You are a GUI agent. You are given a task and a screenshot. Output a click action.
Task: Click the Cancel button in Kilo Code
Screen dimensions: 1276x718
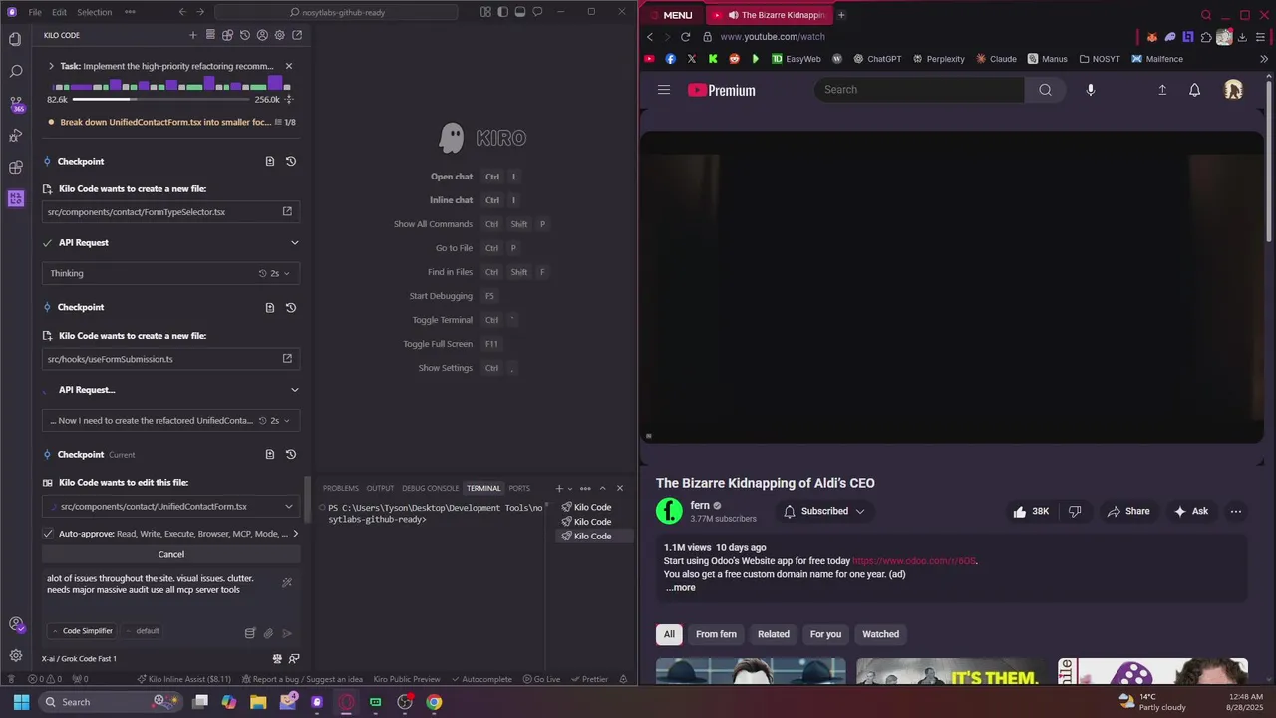point(171,554)
